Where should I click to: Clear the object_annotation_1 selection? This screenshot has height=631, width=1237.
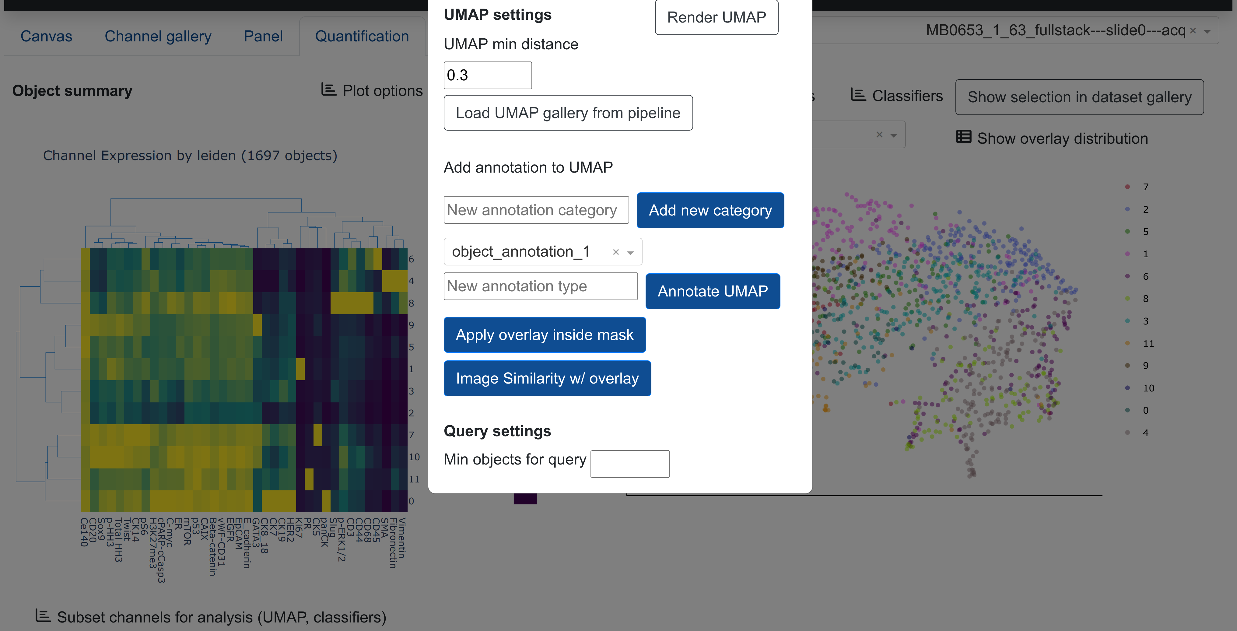click(x=616, y=252)
